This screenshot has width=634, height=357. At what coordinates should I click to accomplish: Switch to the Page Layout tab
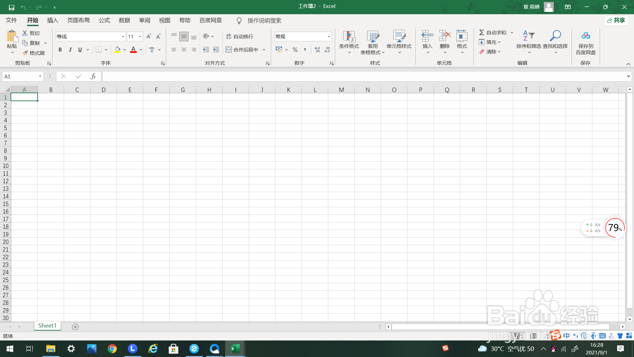tap(78, 20)
